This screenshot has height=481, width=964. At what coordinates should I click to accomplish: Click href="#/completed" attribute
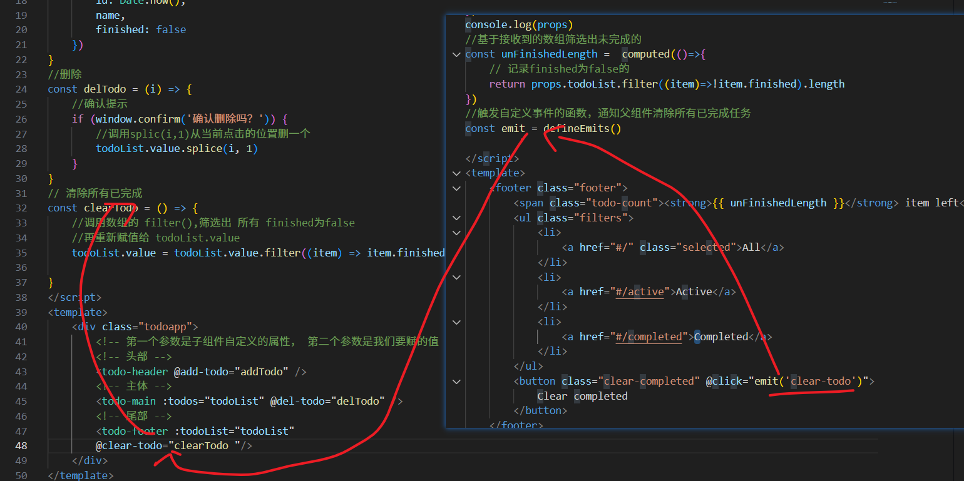click(x=633, y=337)
